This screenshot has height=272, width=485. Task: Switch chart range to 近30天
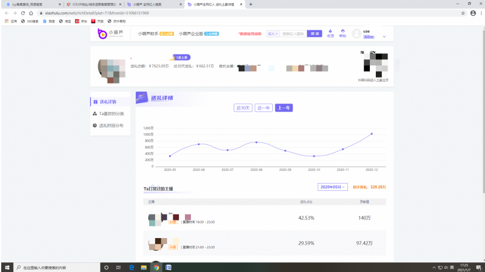243,108
